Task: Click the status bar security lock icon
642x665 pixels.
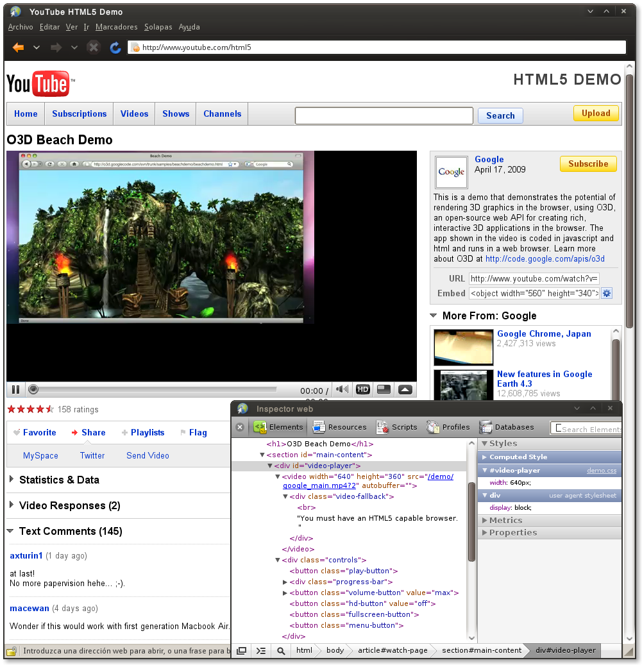Action: [x=12, y=651]
